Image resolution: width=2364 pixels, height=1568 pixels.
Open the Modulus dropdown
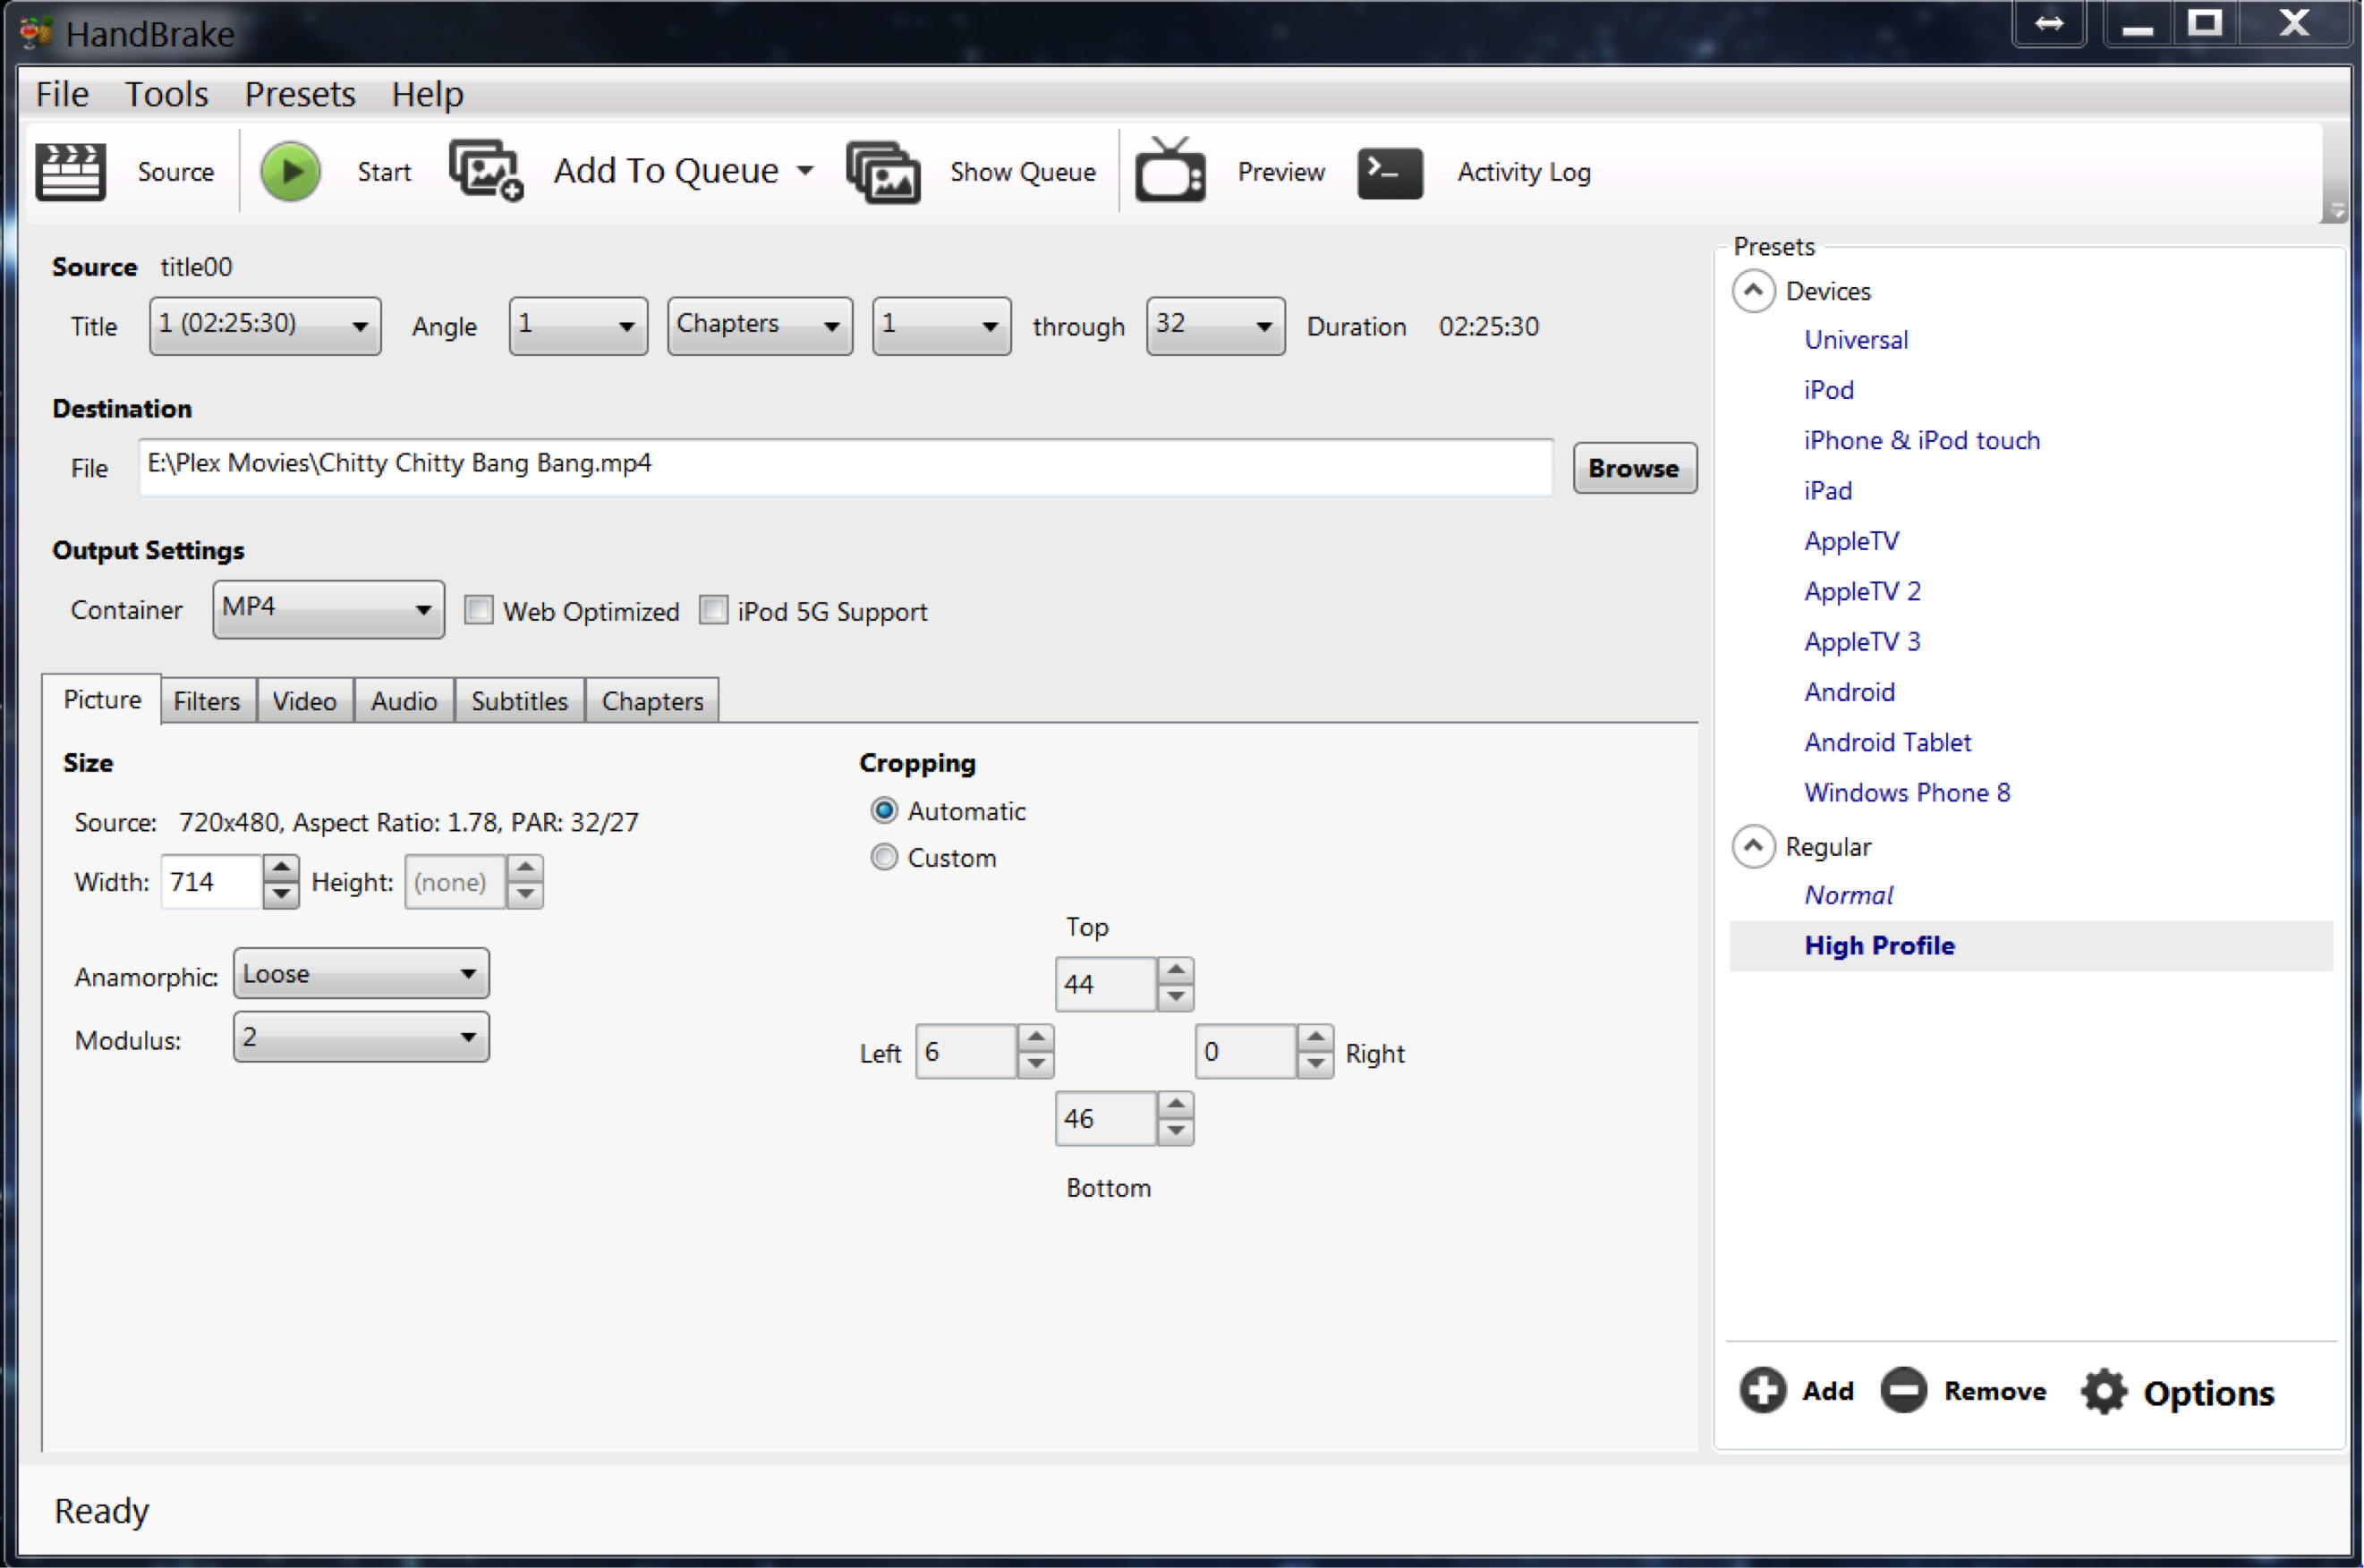361,1037
